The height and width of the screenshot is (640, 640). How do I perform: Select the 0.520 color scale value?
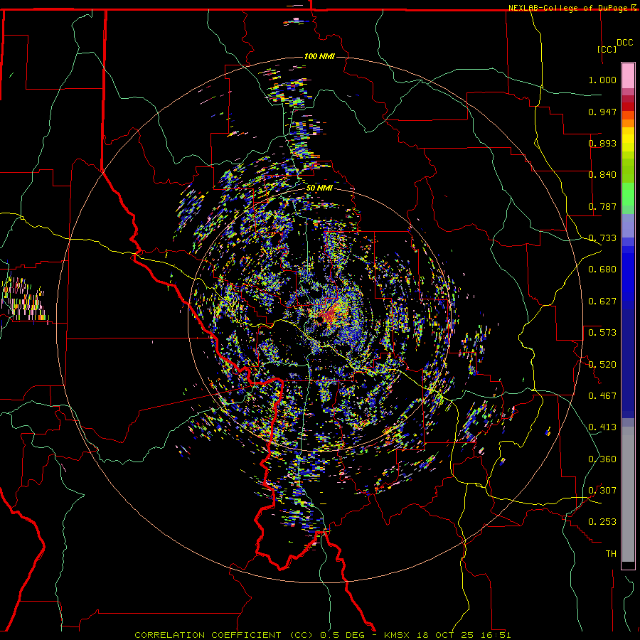click(602, 365)
